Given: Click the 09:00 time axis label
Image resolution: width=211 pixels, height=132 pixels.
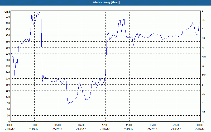Looking at the screenshot, I should point(81,125).
